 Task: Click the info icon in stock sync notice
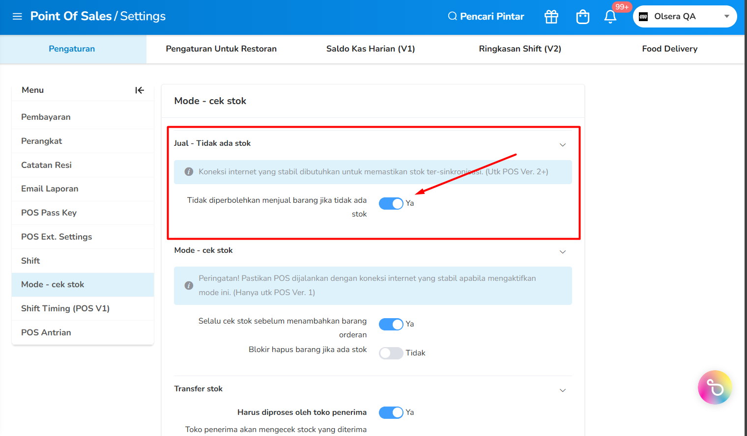tap(189, 172)
